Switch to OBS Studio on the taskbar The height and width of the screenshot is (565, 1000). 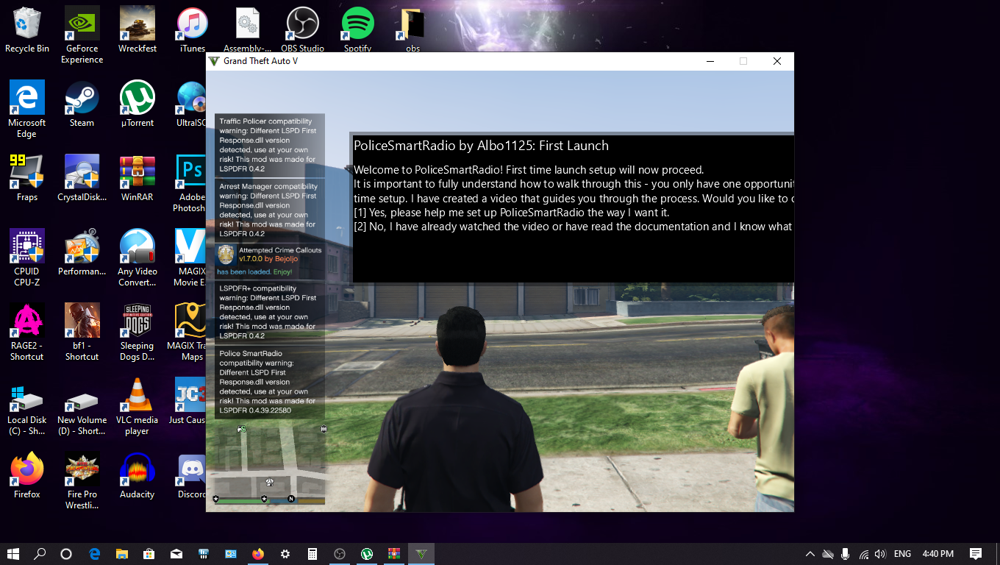pyautogui.click(x=340, y=554)
